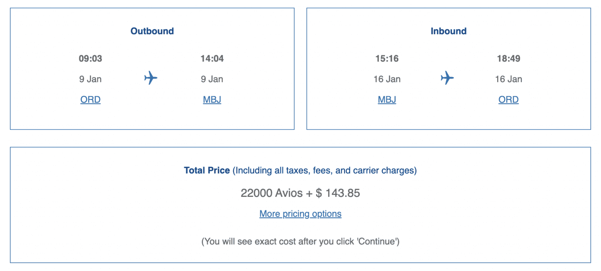Viewport: 601px width, 271px height.
Task: Click the Outbound panel header
Action: pos(152,31)
